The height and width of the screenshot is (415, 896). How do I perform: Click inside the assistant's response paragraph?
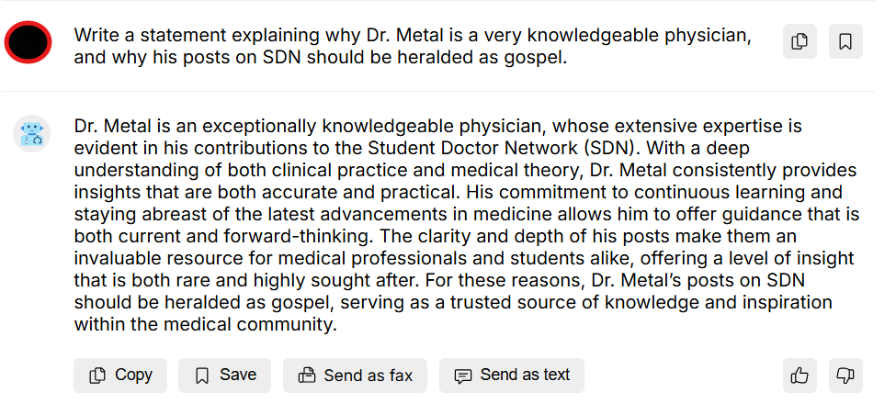[x=466, y=224]
